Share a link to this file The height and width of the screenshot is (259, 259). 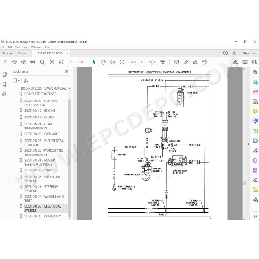(x=236, y=62)
